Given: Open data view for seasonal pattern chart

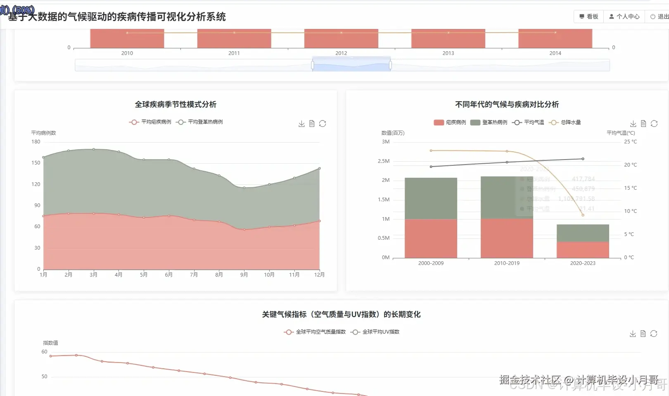Looking at the screenshot, I should pyautogui.click(x=312, y=124).
